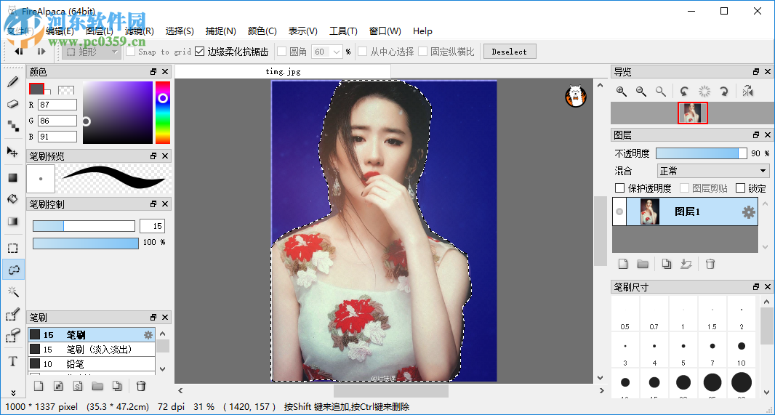The image size is (775, 415).
Task: Select the Lasso selection tool
Action: 13,270
